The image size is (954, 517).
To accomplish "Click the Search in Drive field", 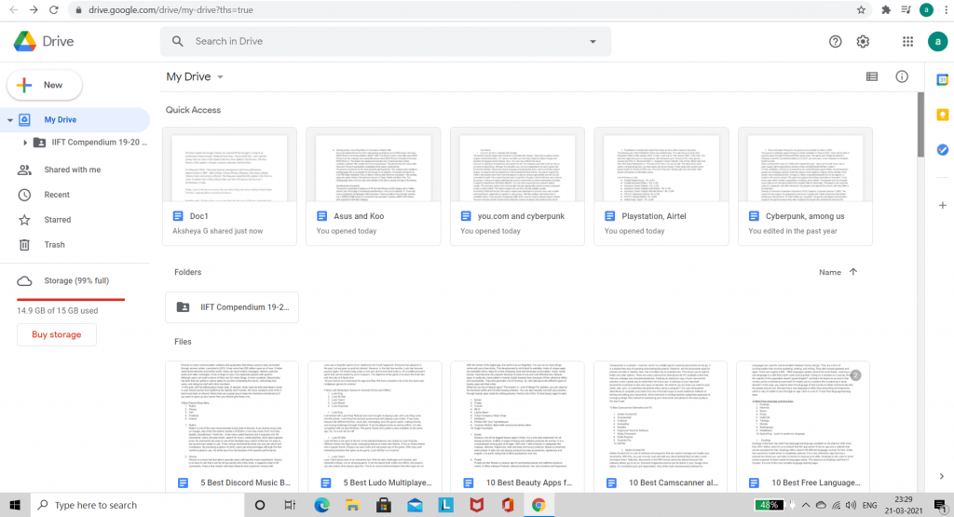I will [x=387, y=41].
